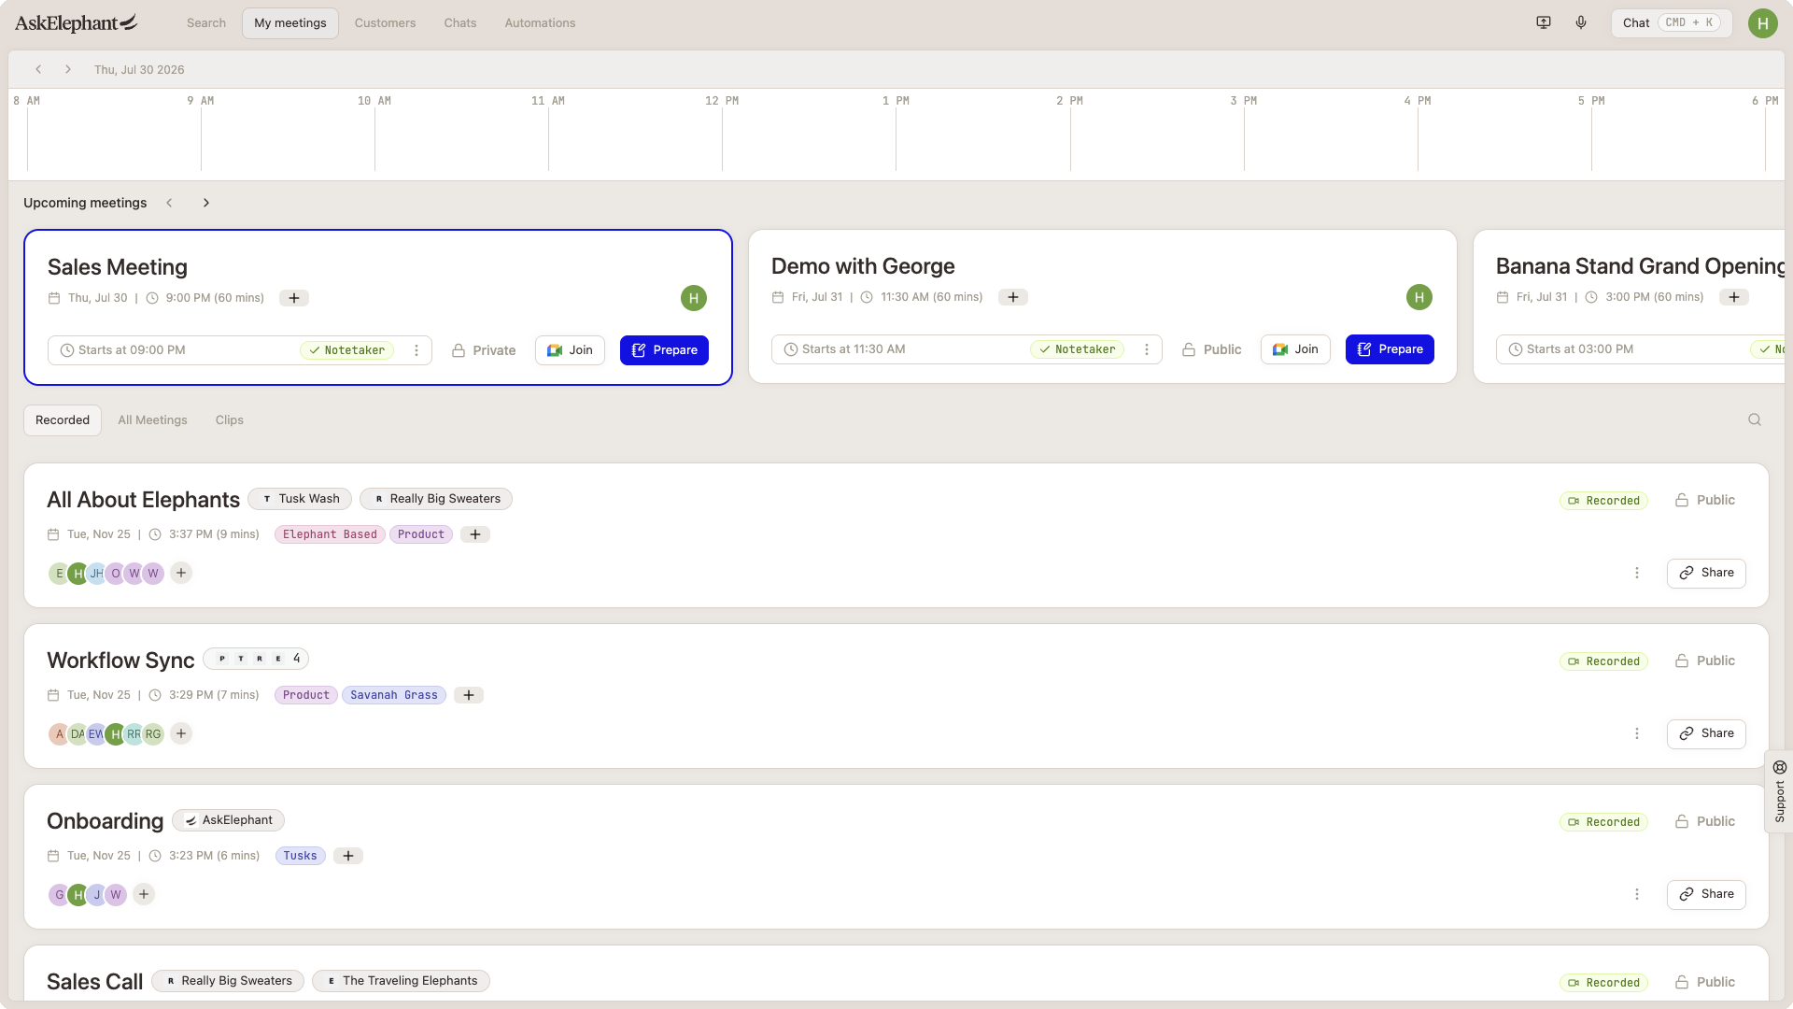Viewport: 1793px width, 1009px height.
Task: Click H avatar on Sales Meeting card
Action: click(694, 298)
